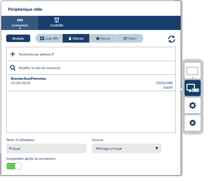Select the Code PIN option
The width and height of the screenshot is (214, 181).
pos(49,38)
